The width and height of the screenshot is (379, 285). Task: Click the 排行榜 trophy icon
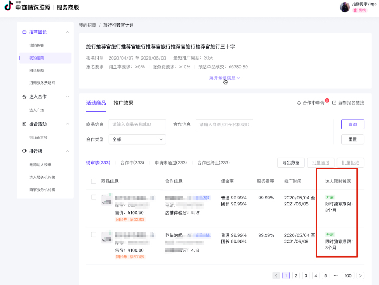click(24, 151)
